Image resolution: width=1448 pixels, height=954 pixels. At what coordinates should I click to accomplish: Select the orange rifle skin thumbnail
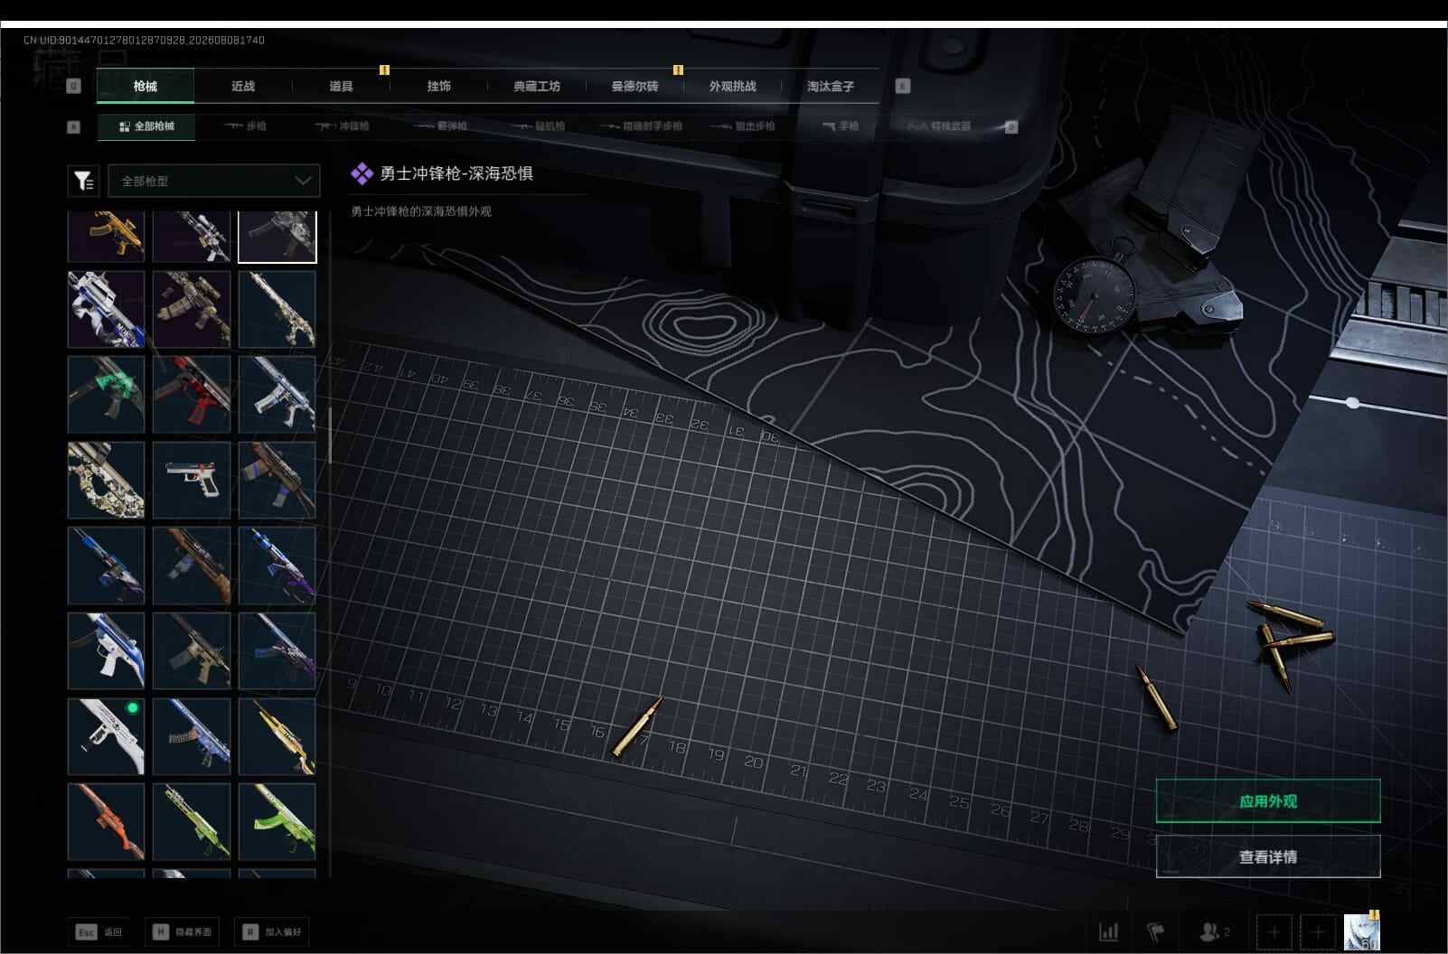(x=106, y=822)
